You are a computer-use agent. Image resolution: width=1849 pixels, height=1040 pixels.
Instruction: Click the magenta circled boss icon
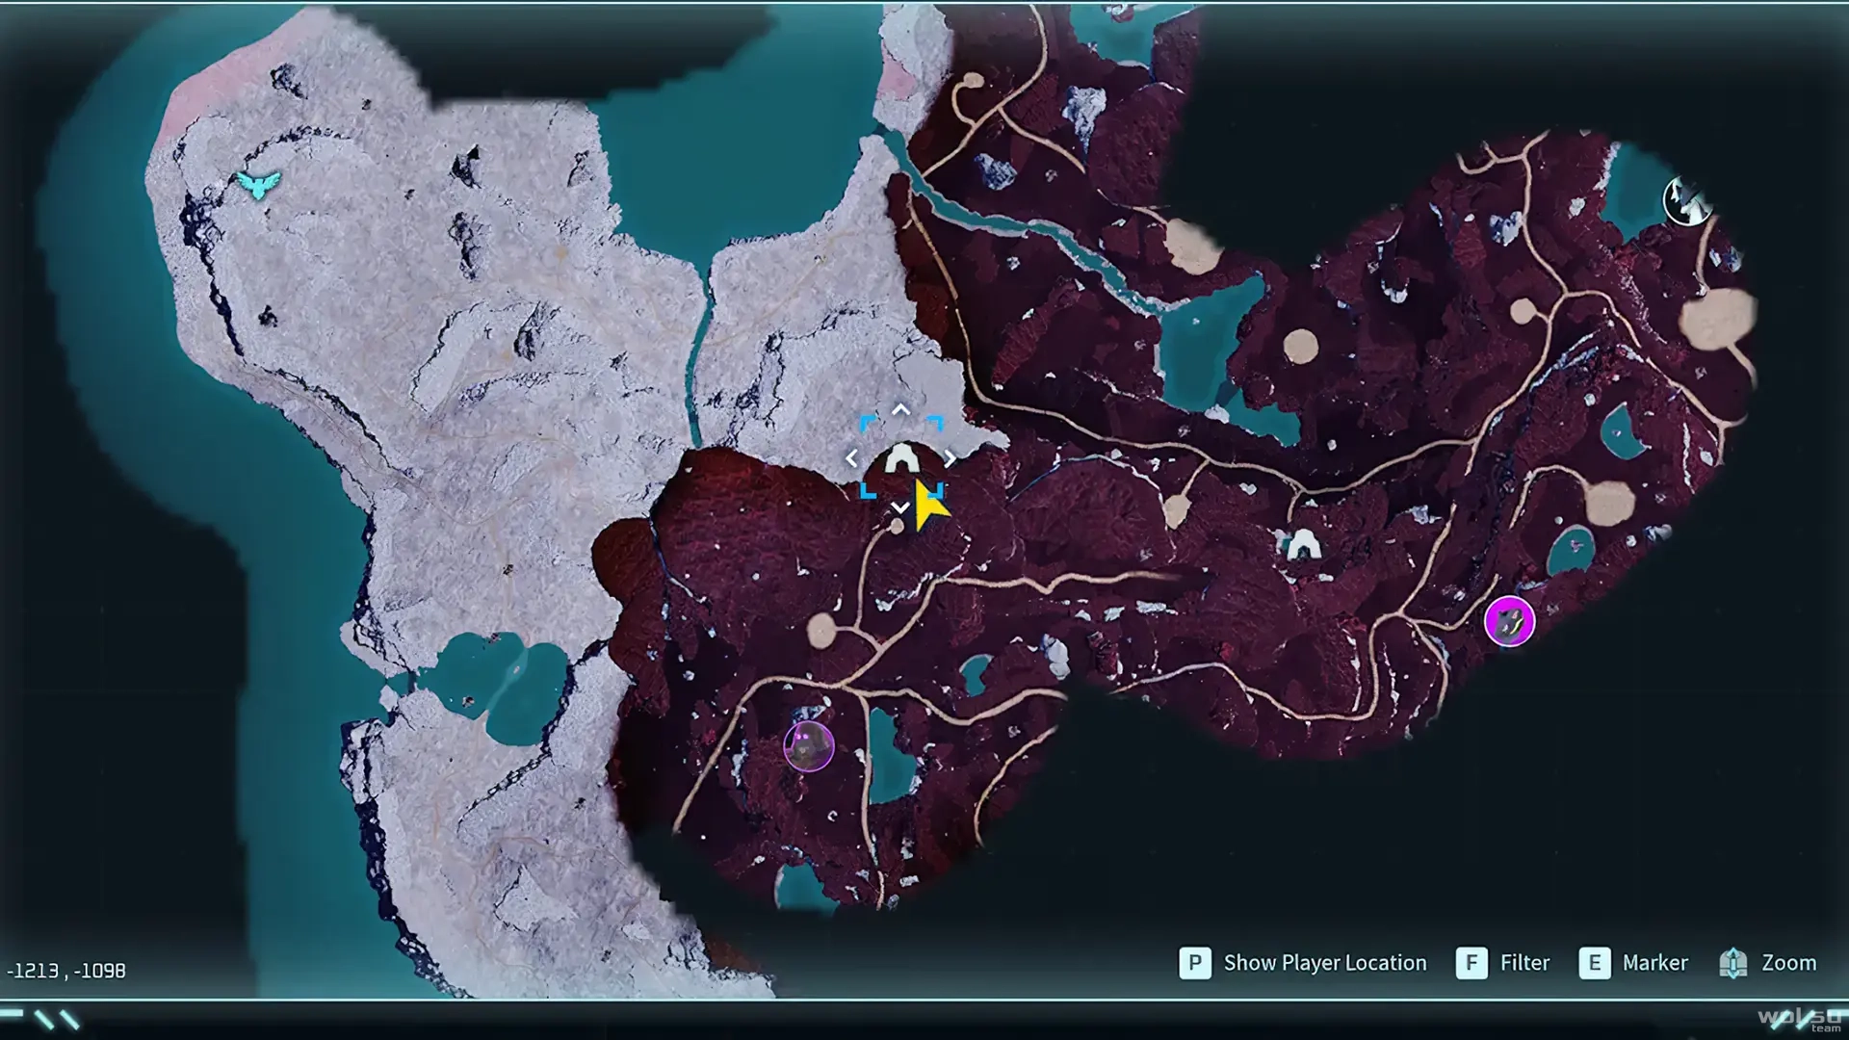pos(1509,621)
